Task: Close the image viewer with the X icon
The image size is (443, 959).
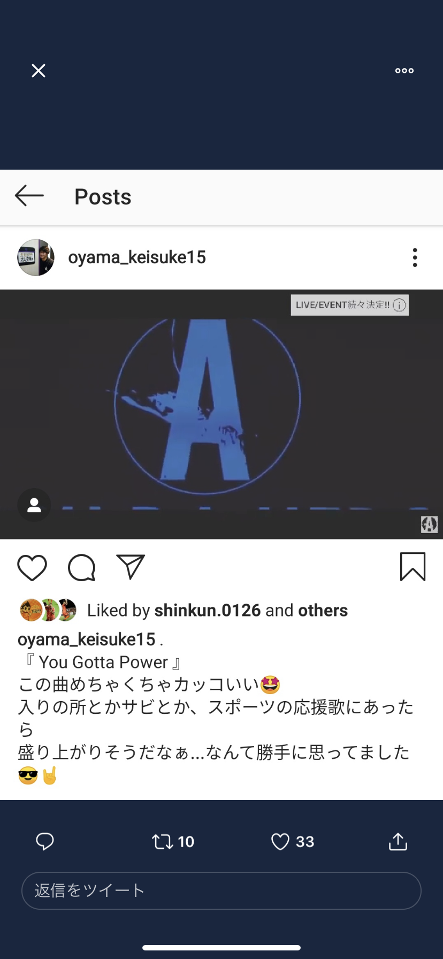Action: pos(39,71)
